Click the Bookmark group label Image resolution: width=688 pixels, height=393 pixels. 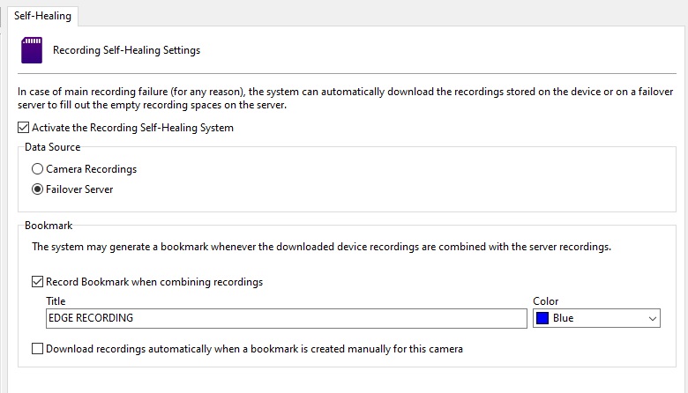click(x=49, y=226)
